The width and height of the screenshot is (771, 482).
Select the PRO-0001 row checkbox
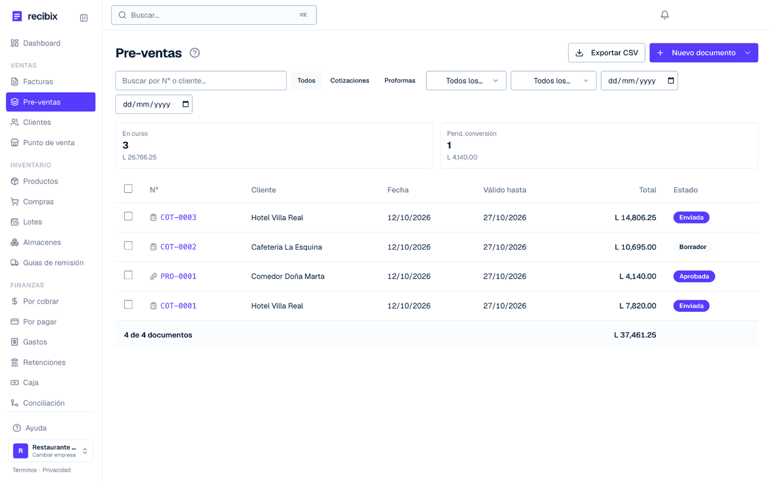click(128, 275)
